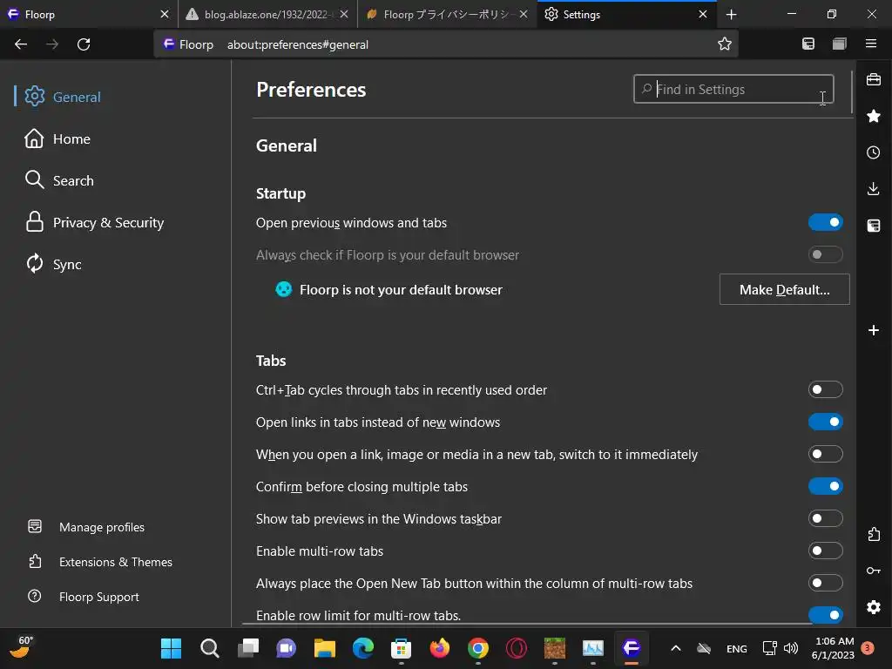Open new tab with plus button
The image size is (892, 669).
point(732,14)
